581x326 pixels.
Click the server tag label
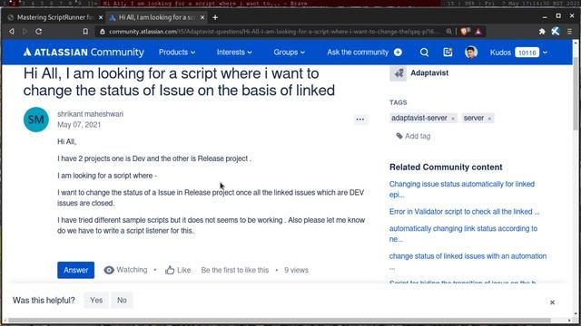tap(474, 118)
